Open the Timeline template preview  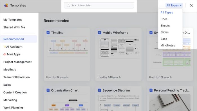tap(67, 47)
